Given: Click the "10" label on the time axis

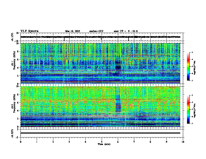Looking at the screenshot, I should (183, 142).
